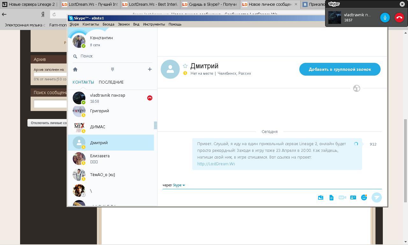Switch to the Сидишь в Skype? browser tab
This screenshot has height=245, width=408.
click(210, 4)
